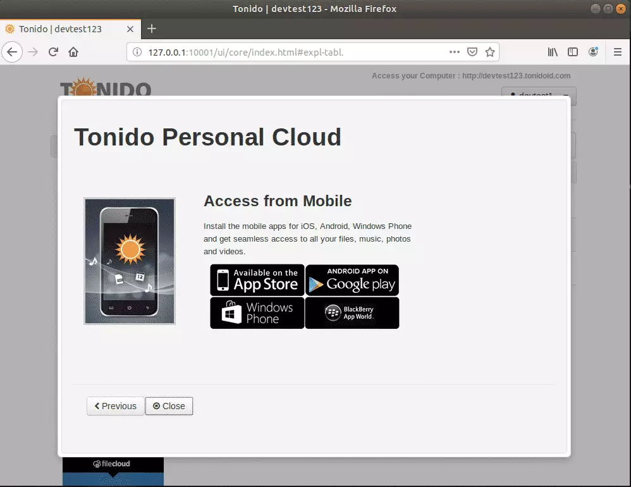Click the Tonido logo behind the dialog
The width and height of the screenshot is (631, 487).
tap(106, 87)
